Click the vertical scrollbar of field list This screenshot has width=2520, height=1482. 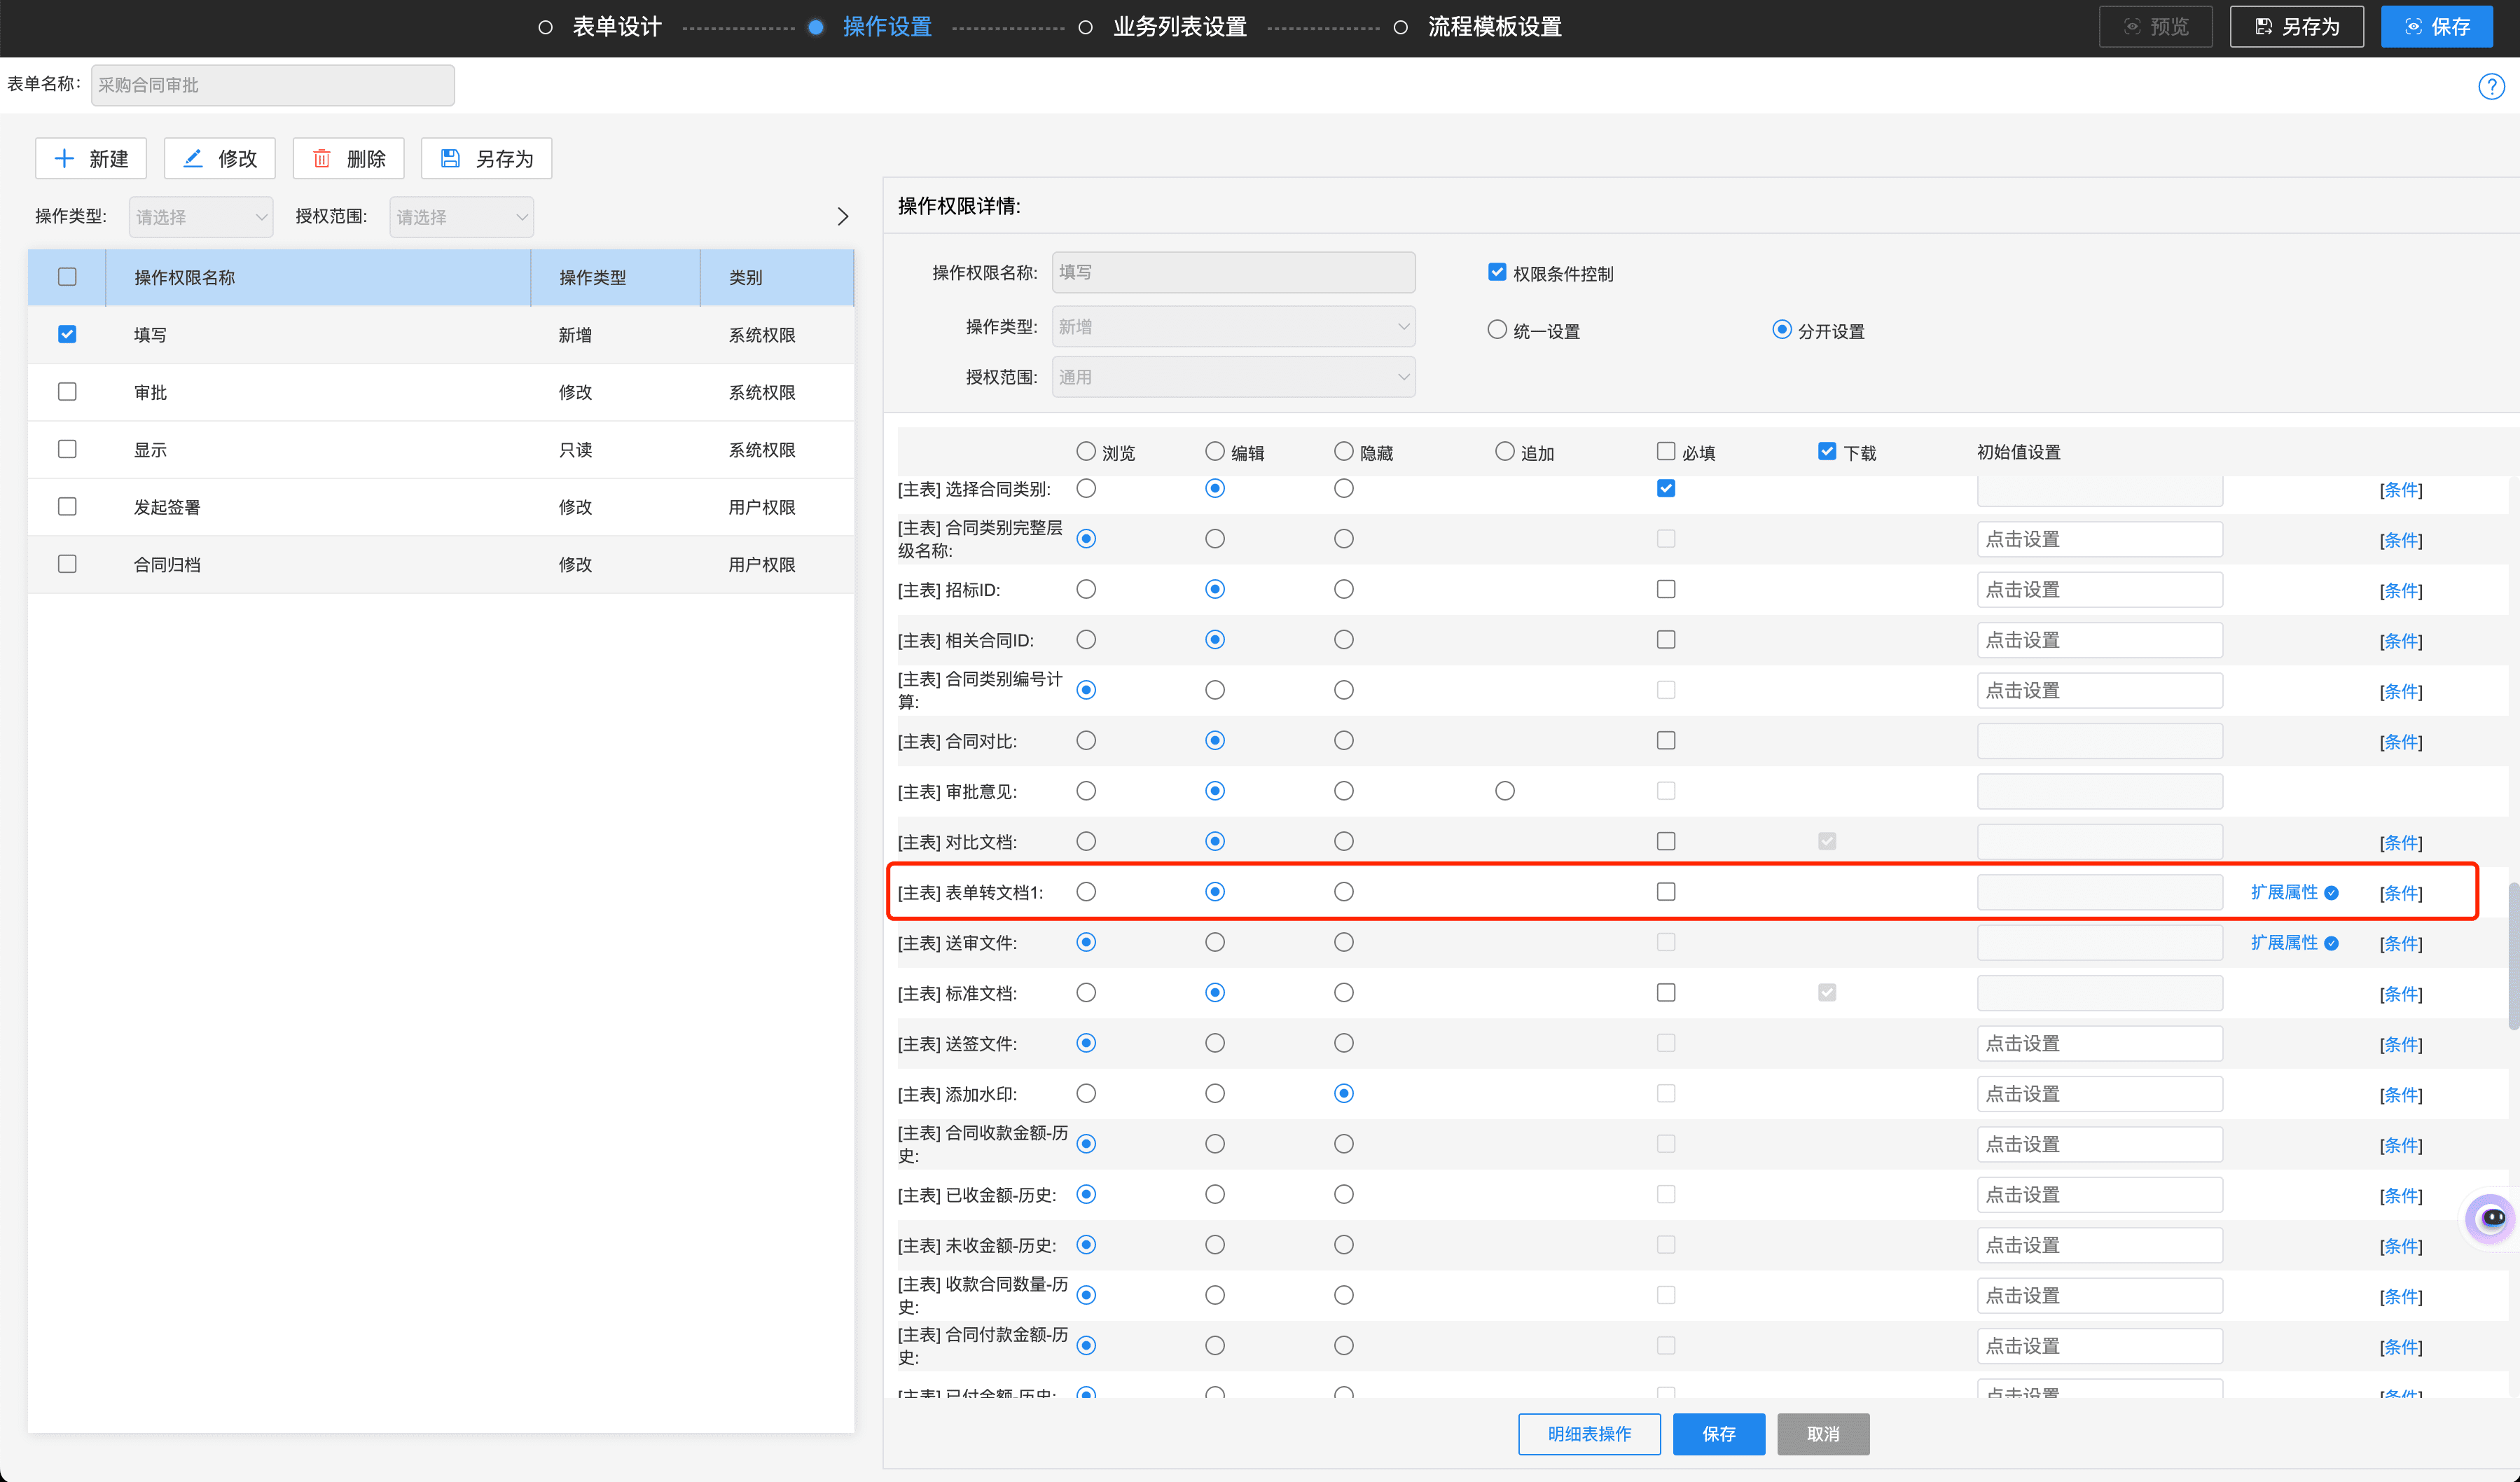[2513, 955]
